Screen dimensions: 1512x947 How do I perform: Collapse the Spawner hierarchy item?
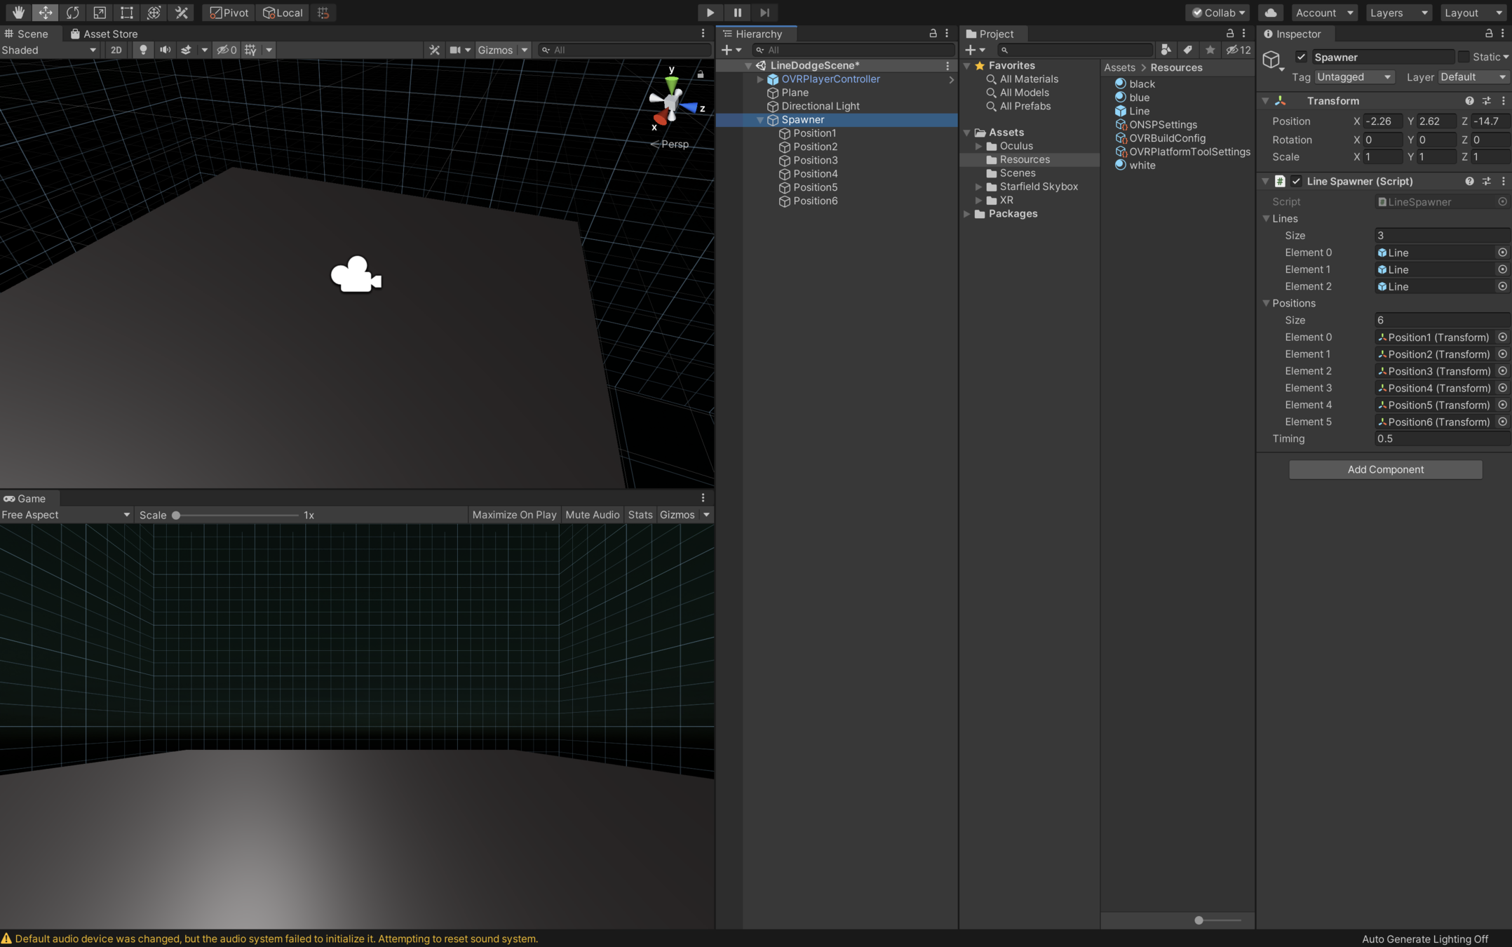pos(760,120)
